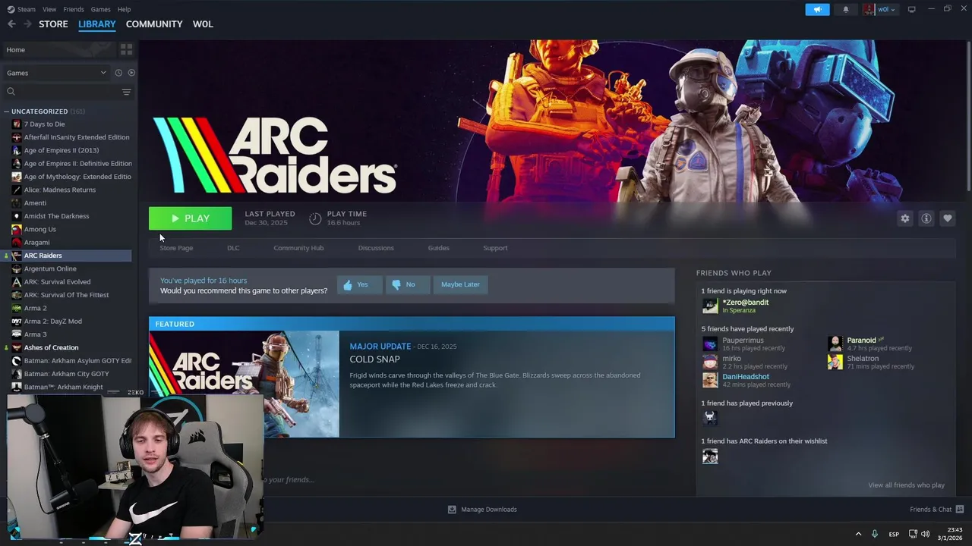This screenshot has width=972, height=546.
Task: View all friends who play
Action: tap(906, 485)
